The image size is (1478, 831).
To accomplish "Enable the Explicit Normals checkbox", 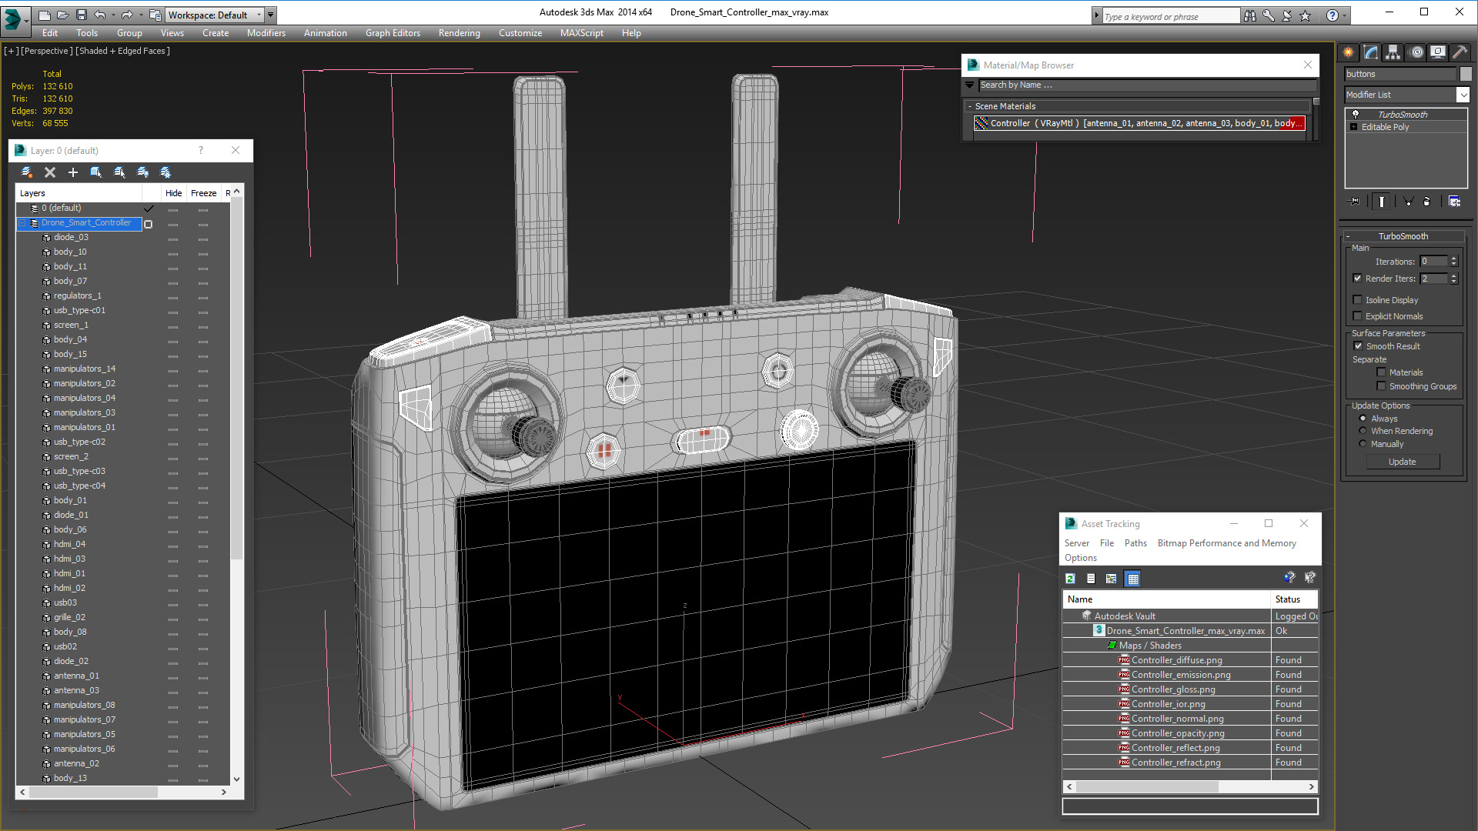I will click(x=1357, y=316).
